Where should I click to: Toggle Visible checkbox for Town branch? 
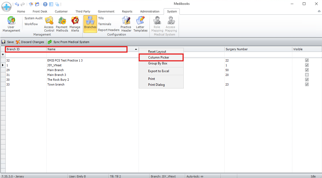(x=307, y=84)
